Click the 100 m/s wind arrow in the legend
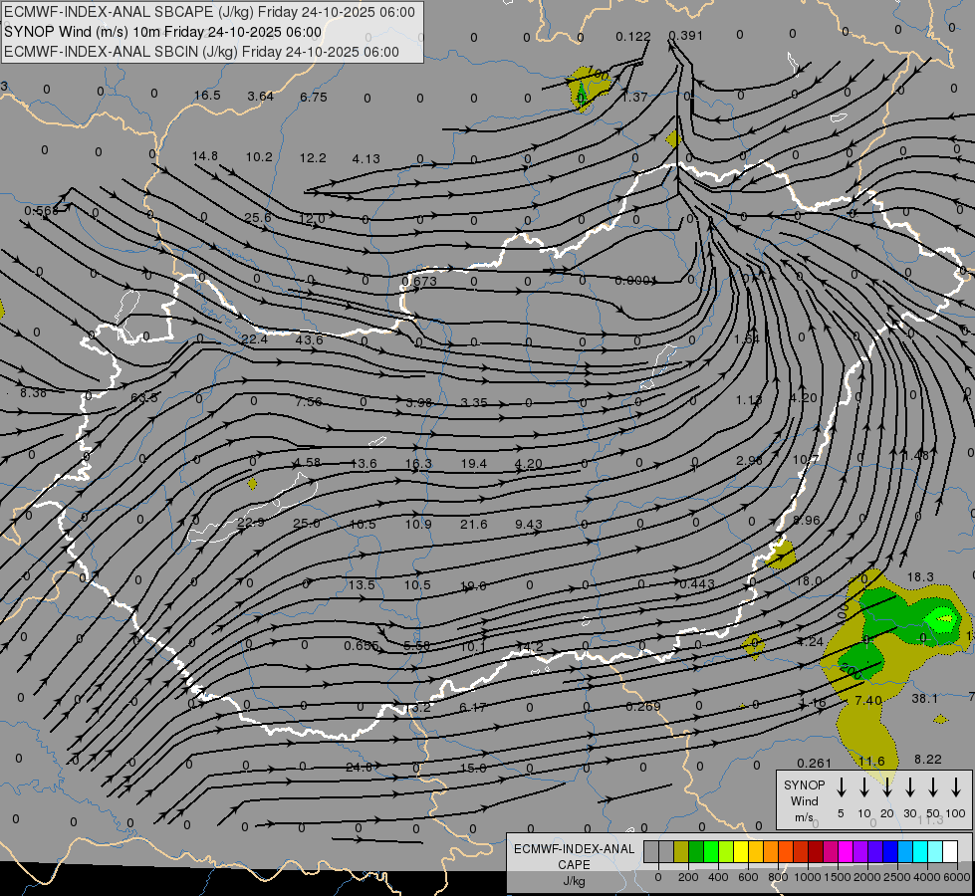 coord(956,787)
